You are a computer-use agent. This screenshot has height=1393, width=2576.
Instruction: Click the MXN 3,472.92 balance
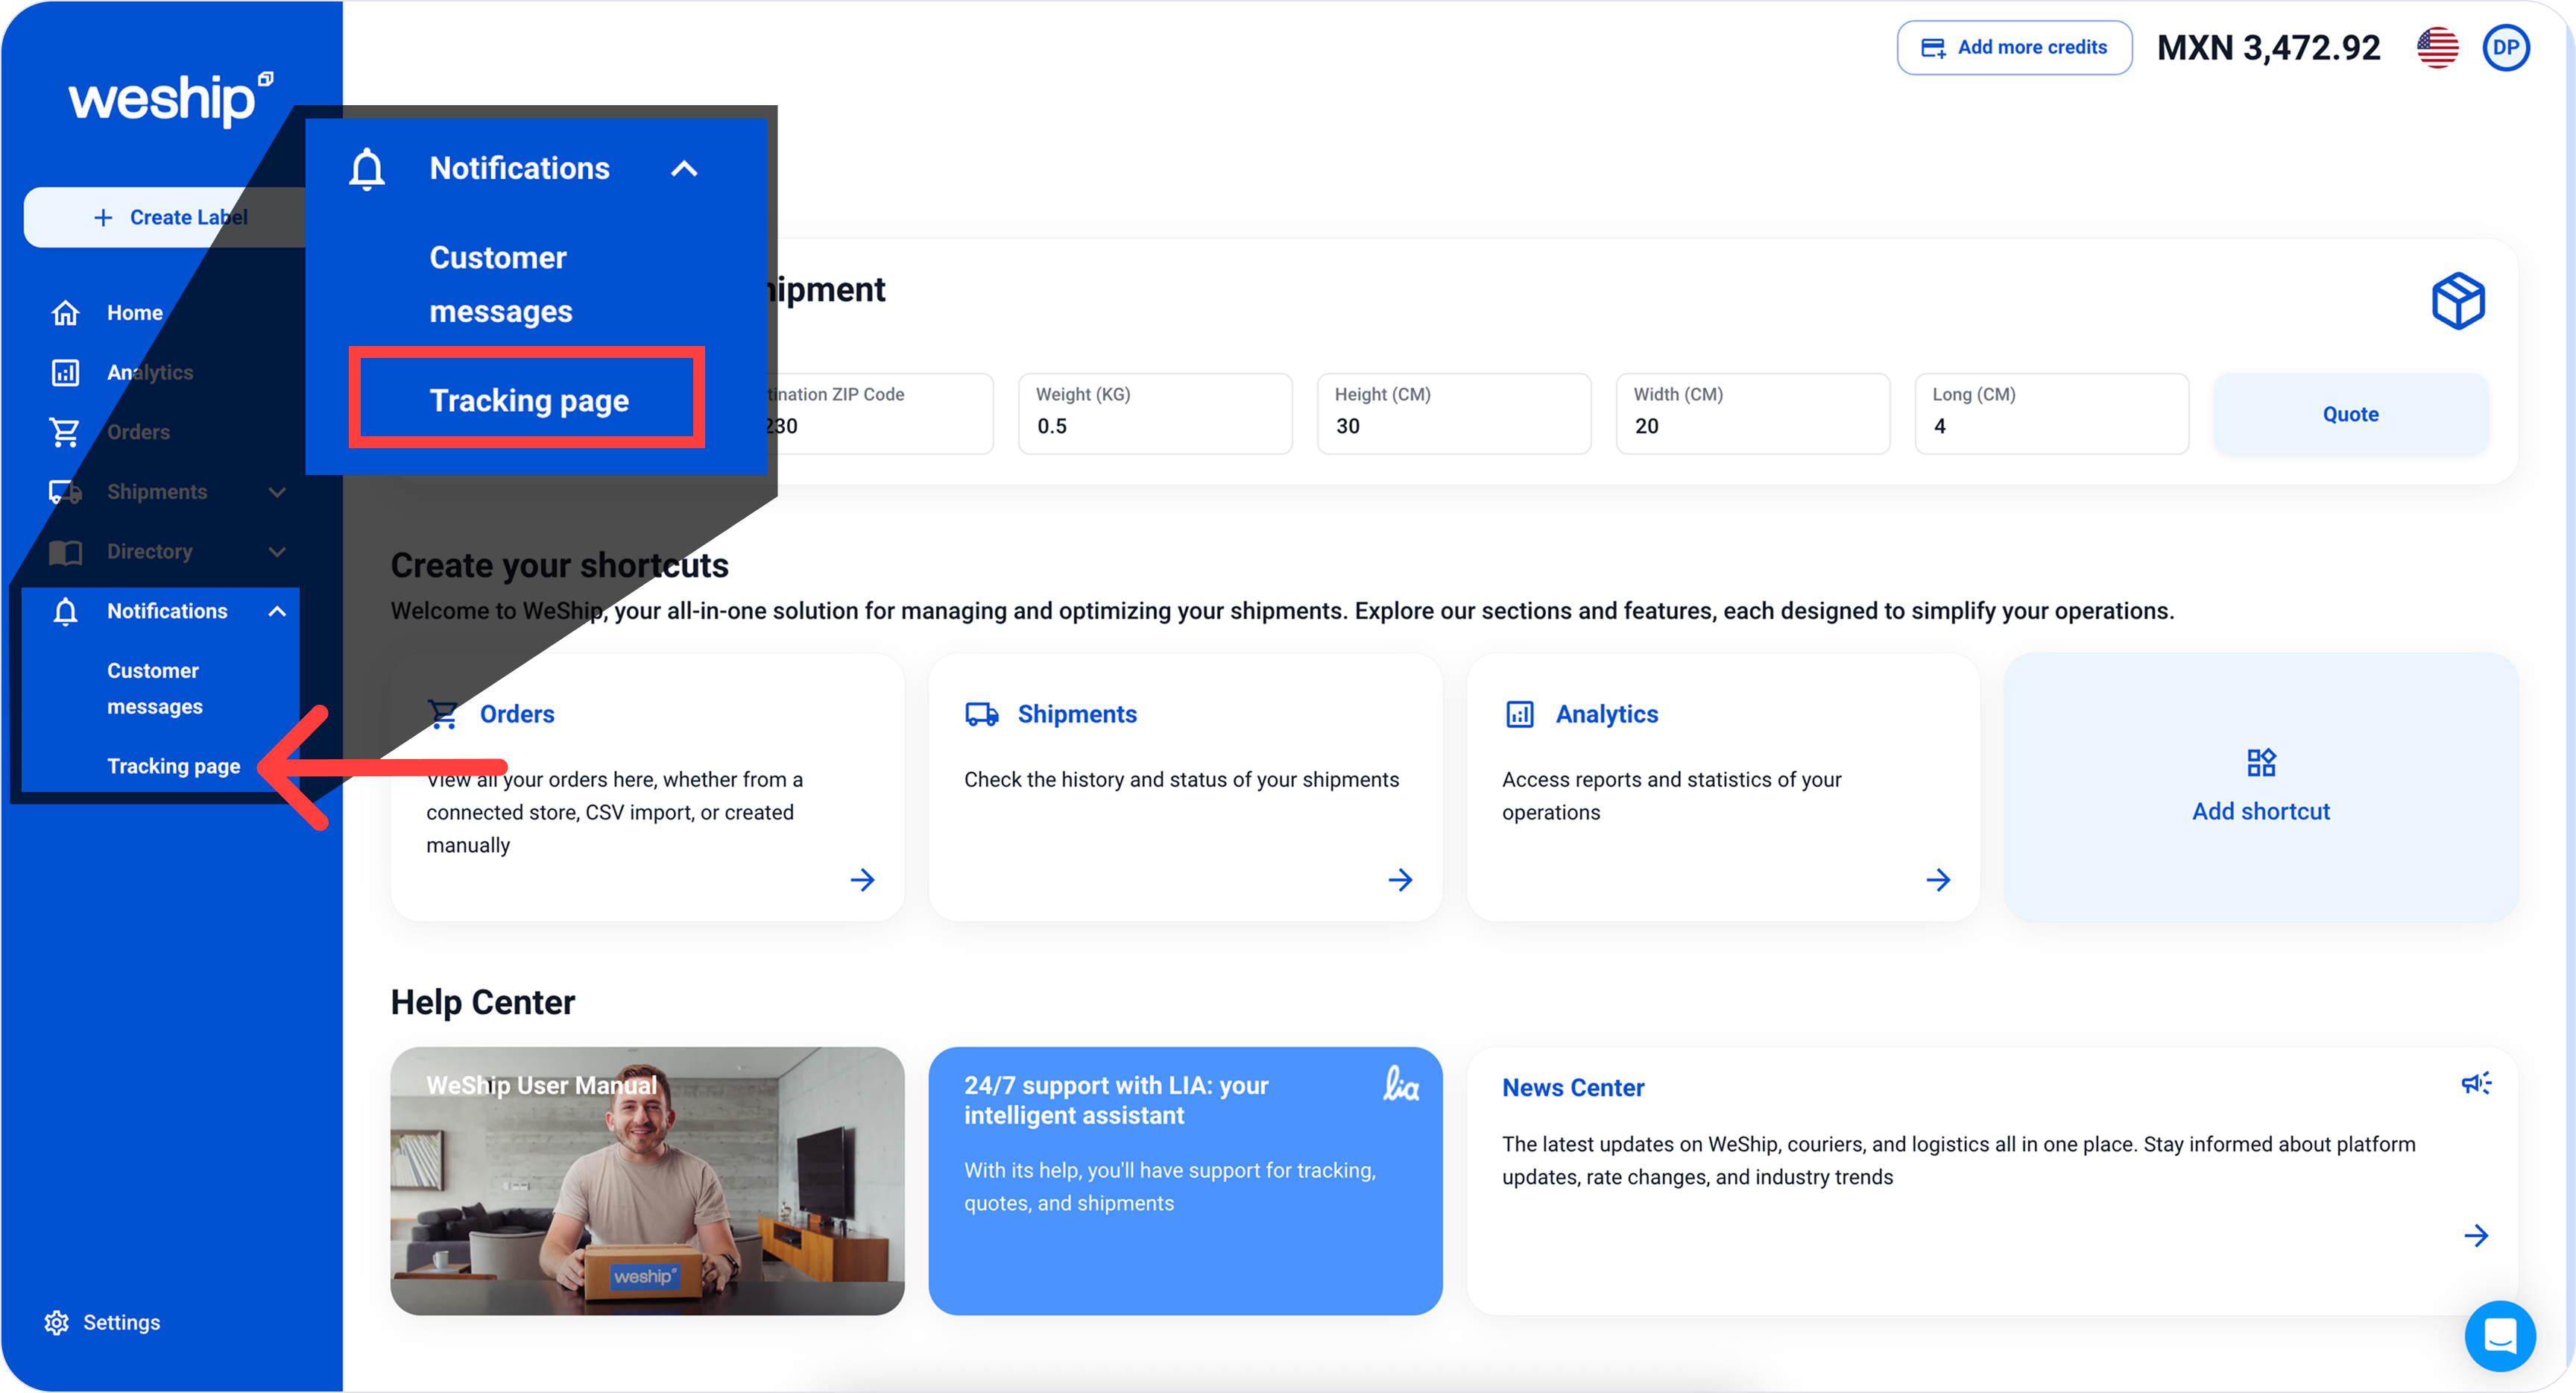[x=2268, y=47]
